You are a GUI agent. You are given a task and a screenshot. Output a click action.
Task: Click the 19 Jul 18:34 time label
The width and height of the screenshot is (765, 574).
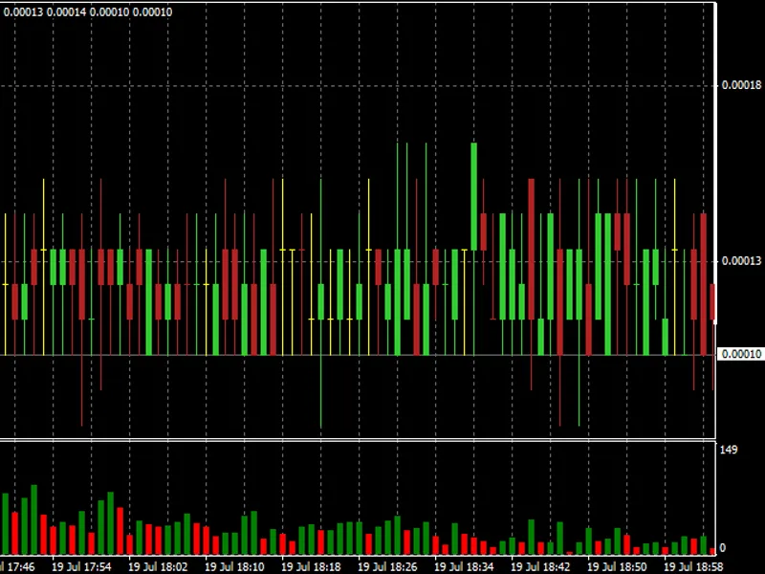click(x=465, y=567)
